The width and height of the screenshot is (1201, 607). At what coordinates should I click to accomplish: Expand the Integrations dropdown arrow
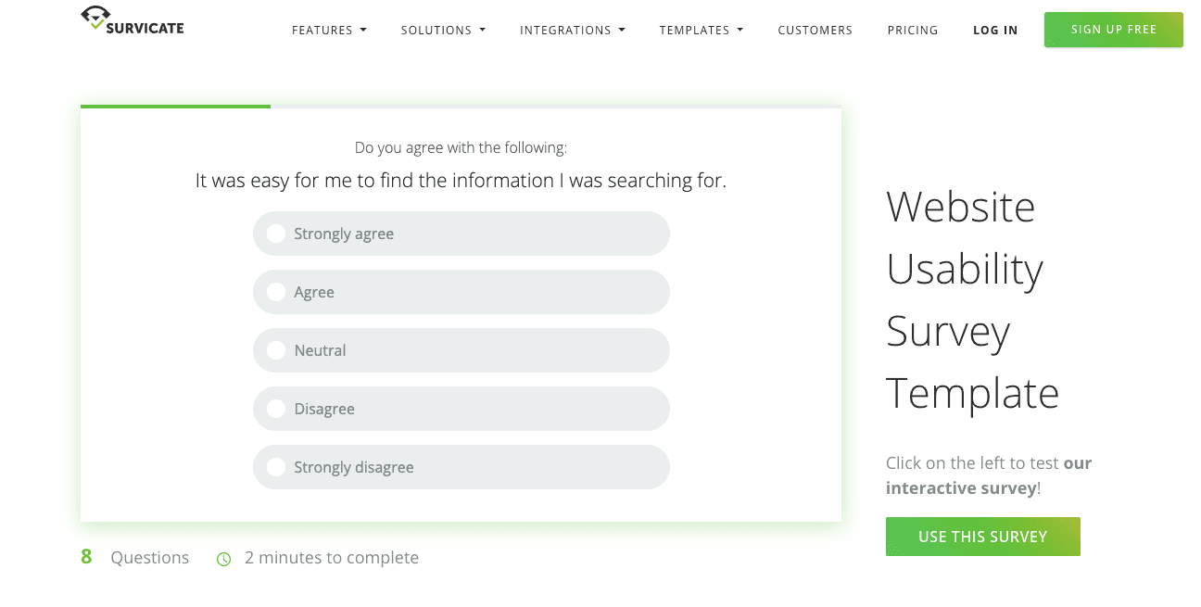tap(622, 31)
